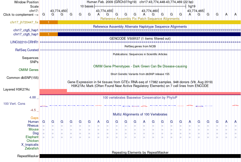Select the SNPs track label
Viewport: 241px width, 162px height.
(34, 62)
